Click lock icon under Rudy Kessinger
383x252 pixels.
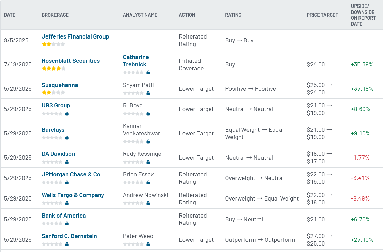[x=148, y=162]
